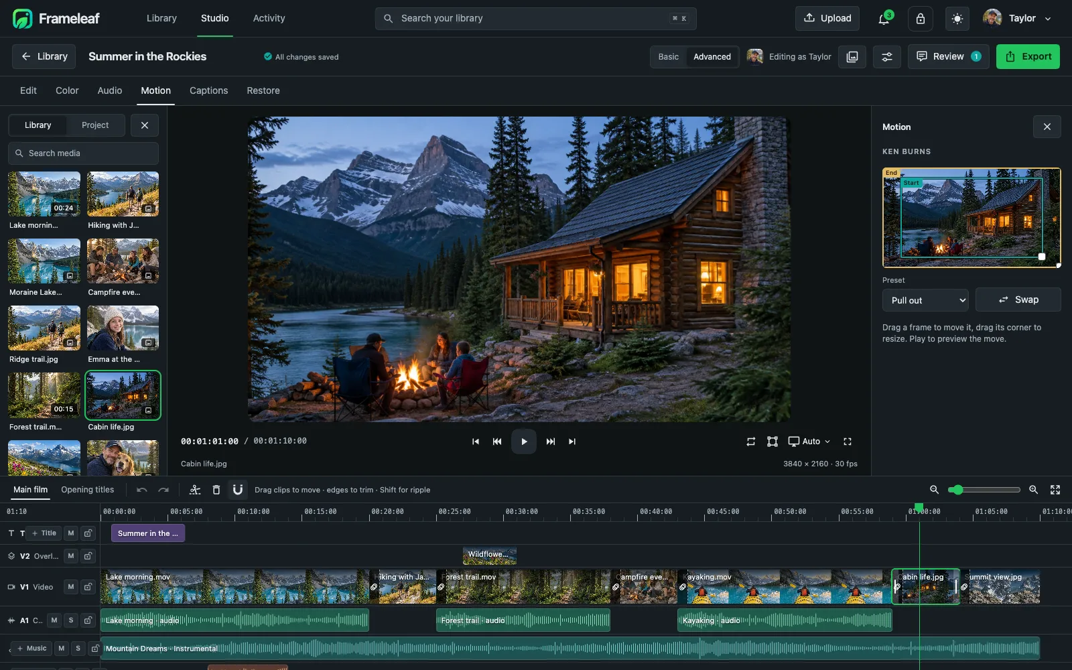Viewport: 1072px width, 670px height.
Task: Switch to the Captions tab
Action: (x=208, y=90)
